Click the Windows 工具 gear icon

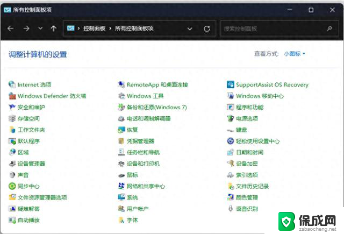121,96
